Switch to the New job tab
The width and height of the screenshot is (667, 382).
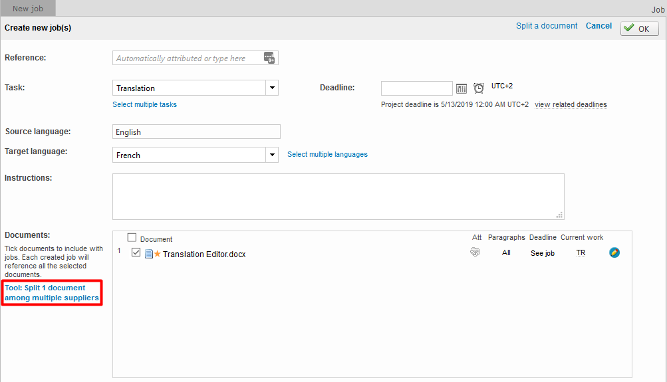pyautogui.click(x=28, y=8)
